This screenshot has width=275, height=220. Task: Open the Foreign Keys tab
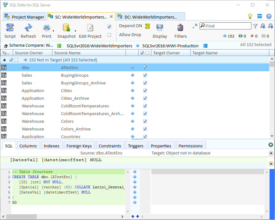point(79,146)
